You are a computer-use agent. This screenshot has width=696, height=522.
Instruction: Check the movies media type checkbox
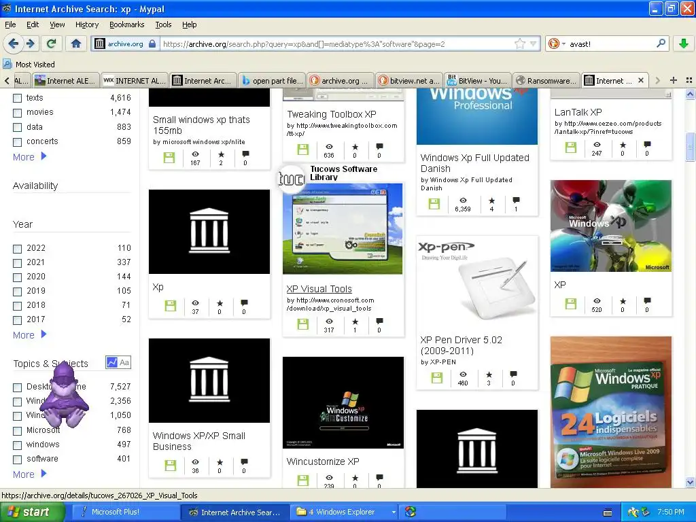point(17,113)
